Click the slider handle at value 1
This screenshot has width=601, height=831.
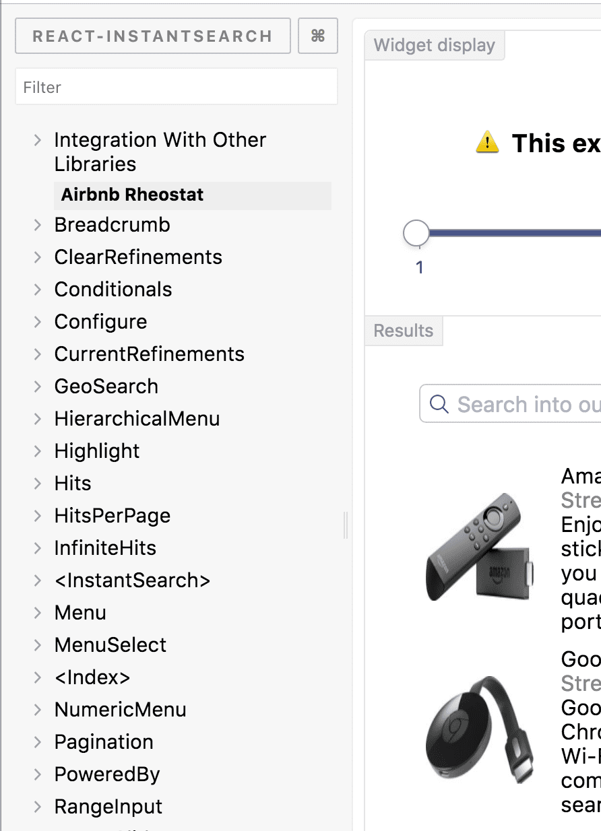pyautogui.click(x=416, y=233)
